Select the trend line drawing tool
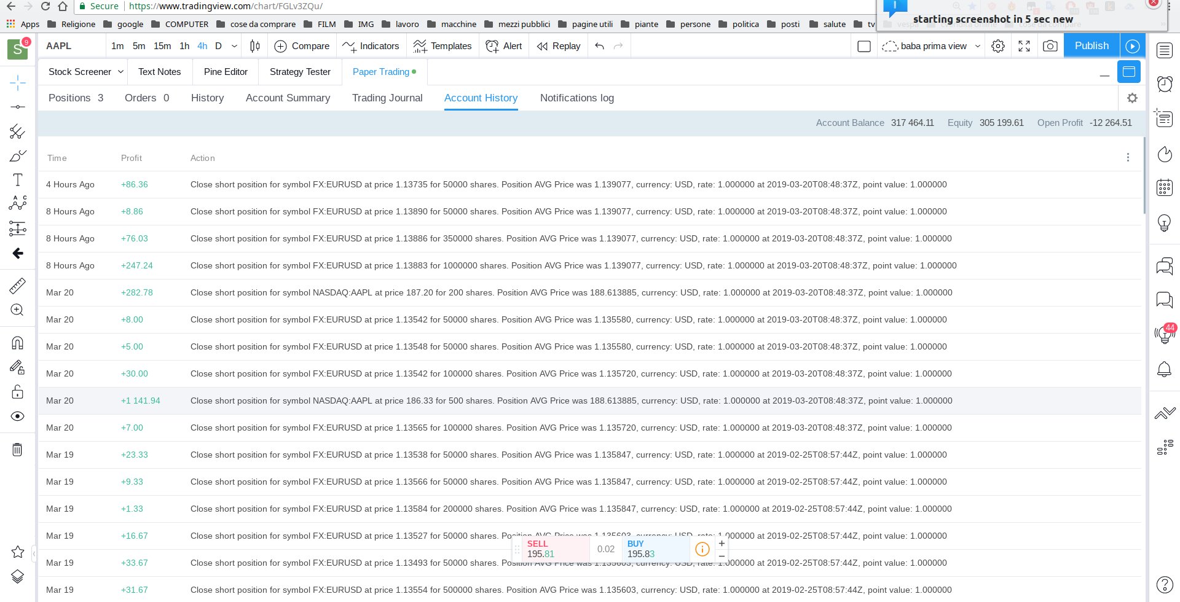 (17, 107)
